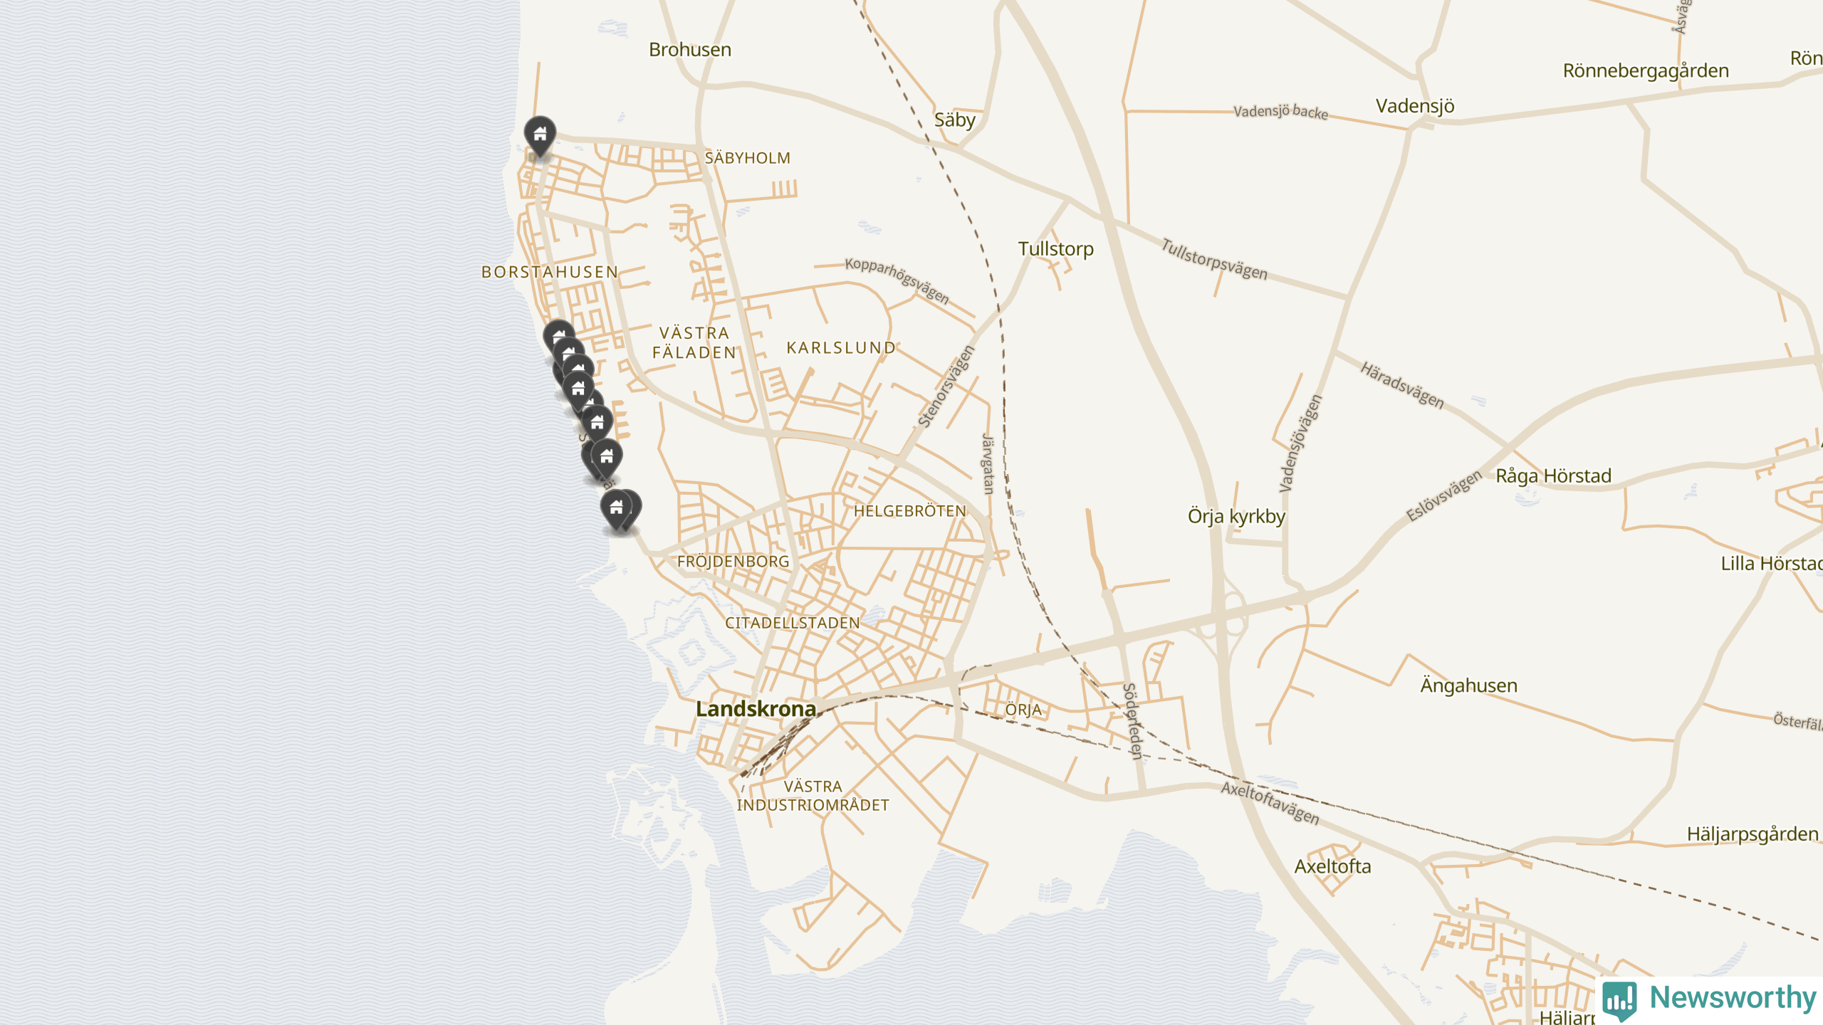Viewport: 1823px width, 1025px height.
Task: Click the Karlslund district label
Action: coord(841,348)
